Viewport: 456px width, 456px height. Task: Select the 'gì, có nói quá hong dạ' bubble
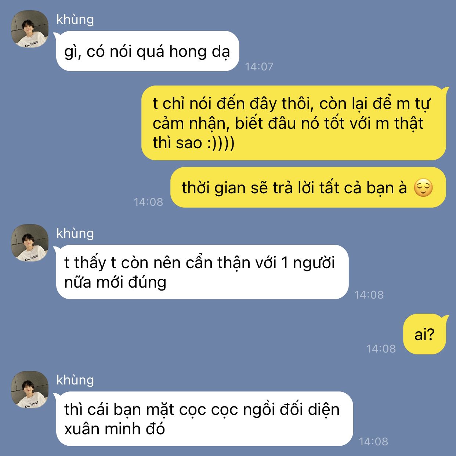[x=148, y=51]
